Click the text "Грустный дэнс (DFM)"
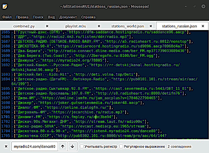Screen dimensions: 209x153 pos(39,32)
